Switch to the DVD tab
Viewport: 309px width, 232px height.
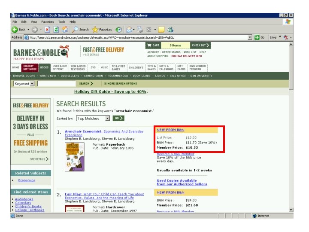pyautogui.click(x=93, y=67)
